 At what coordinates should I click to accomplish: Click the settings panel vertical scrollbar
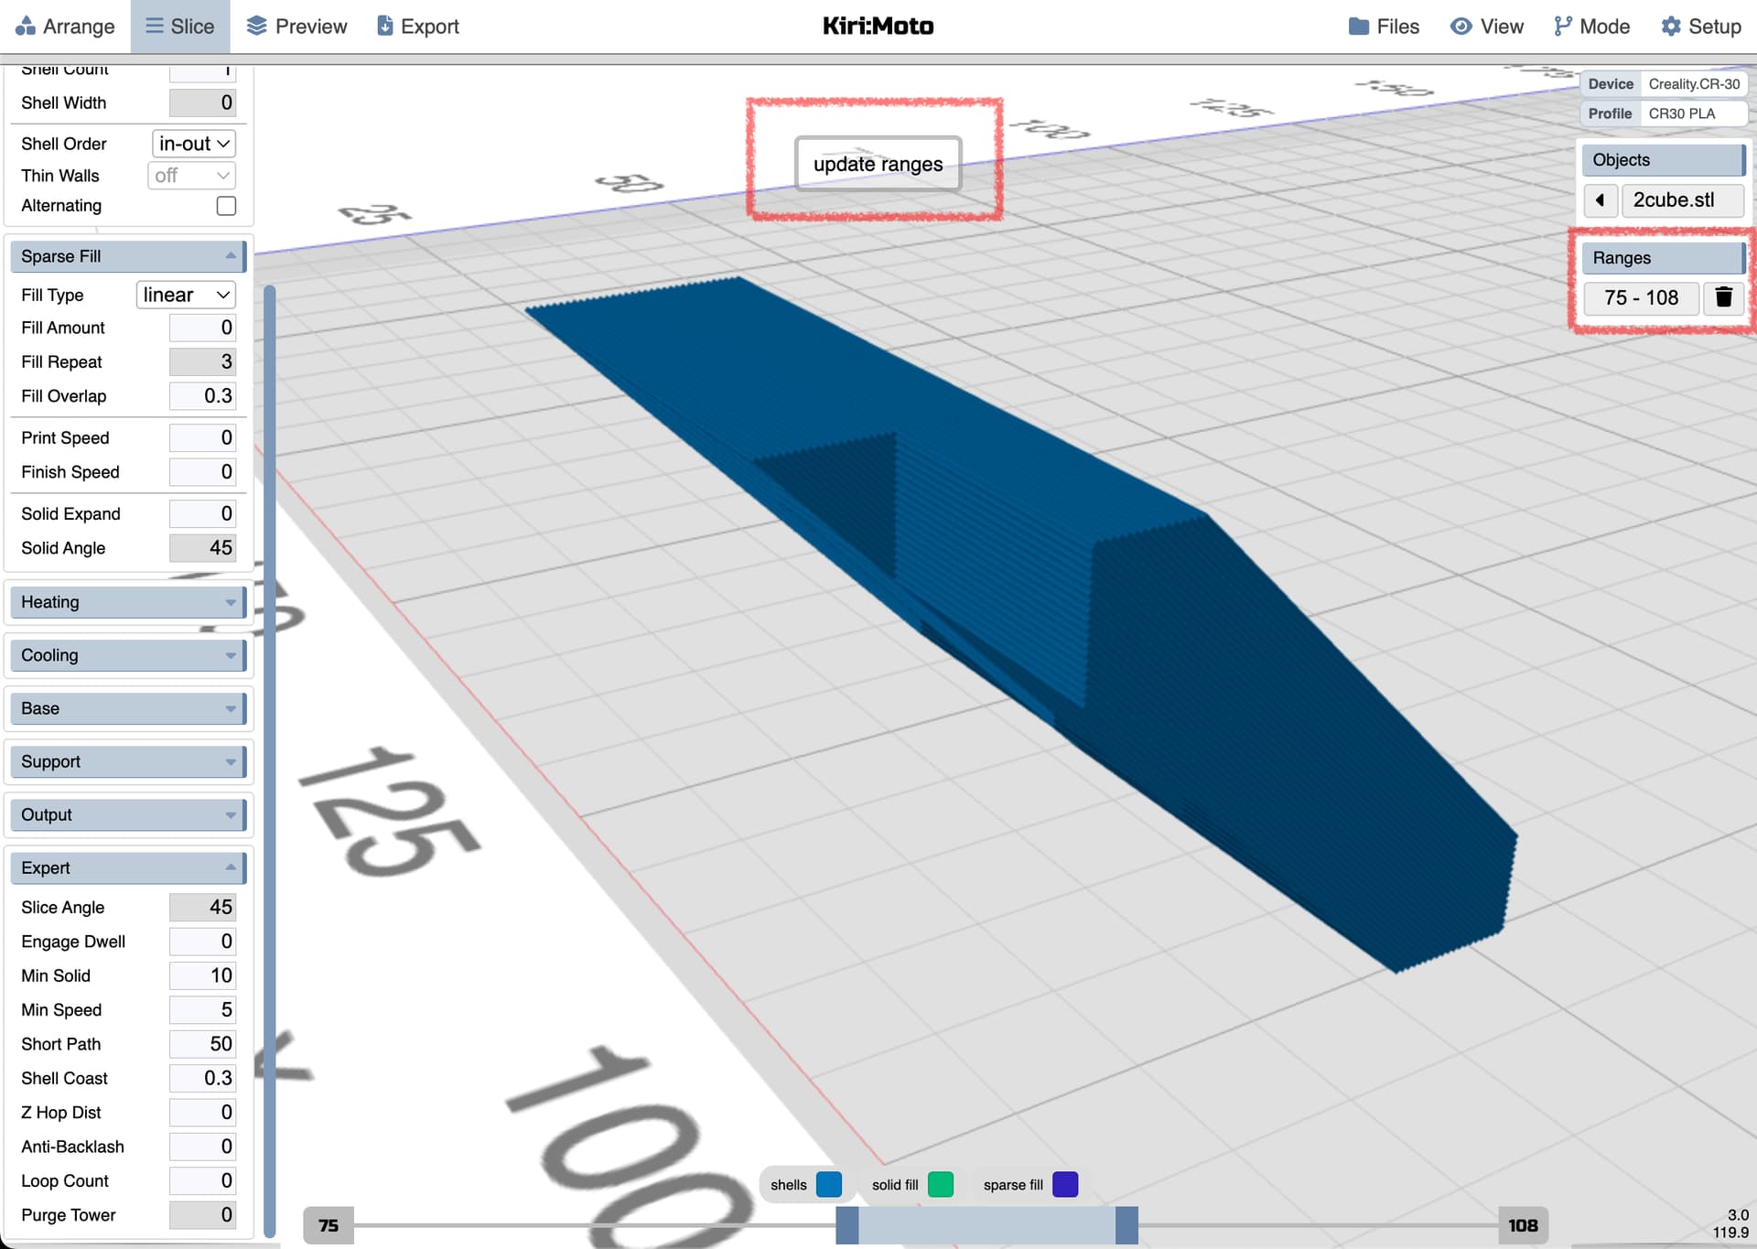270,761
